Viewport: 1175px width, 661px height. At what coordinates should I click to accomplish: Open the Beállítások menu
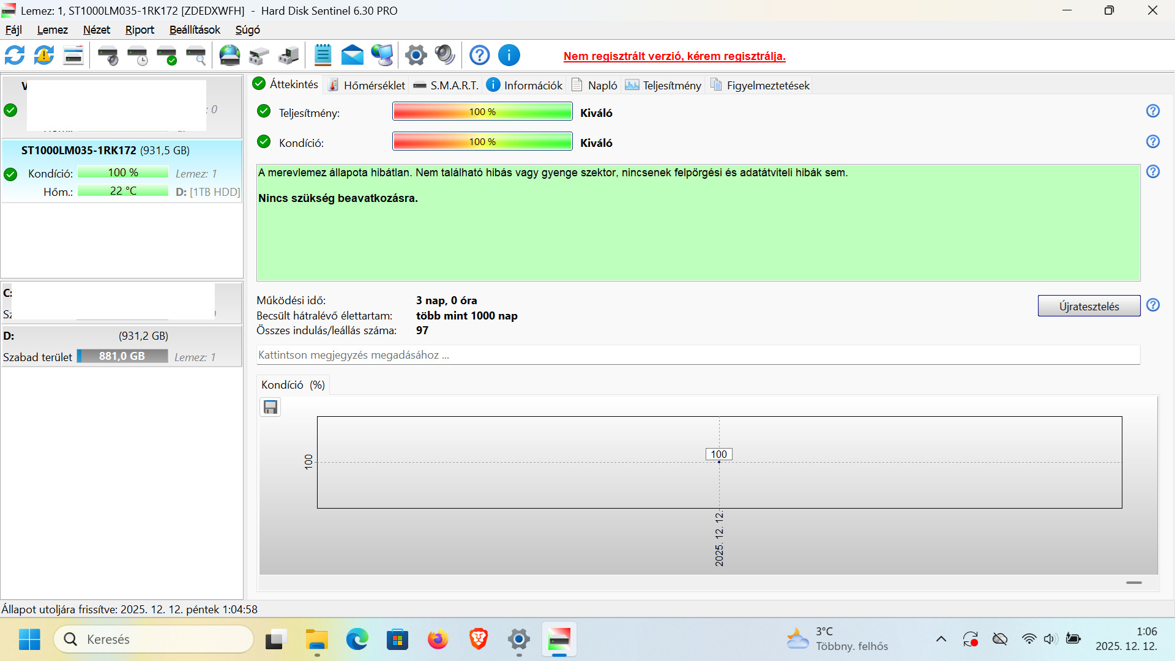pos(195,30)
